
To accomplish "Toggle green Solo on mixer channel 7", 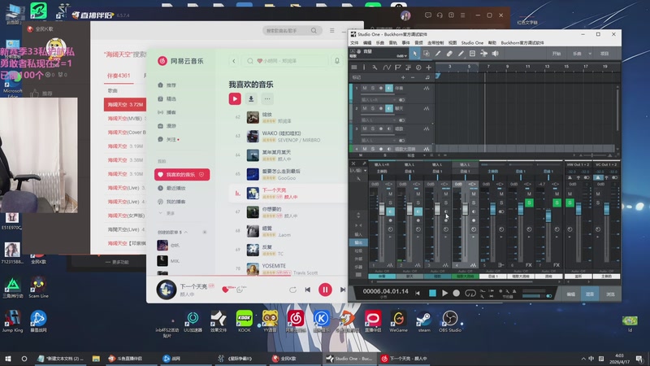I will coord(557,203).
